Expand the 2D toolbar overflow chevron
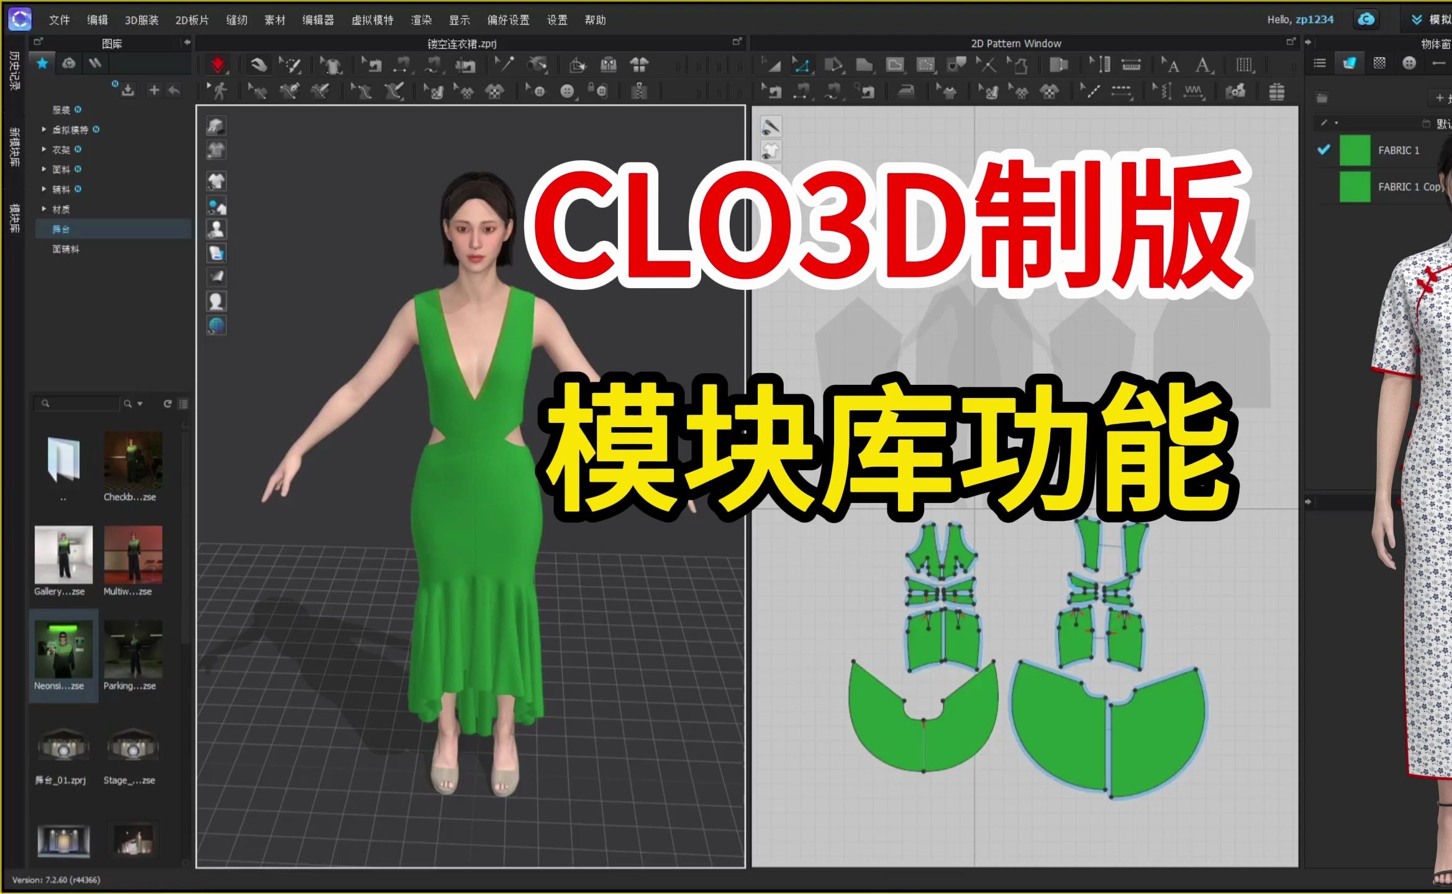 [1294, 66]
